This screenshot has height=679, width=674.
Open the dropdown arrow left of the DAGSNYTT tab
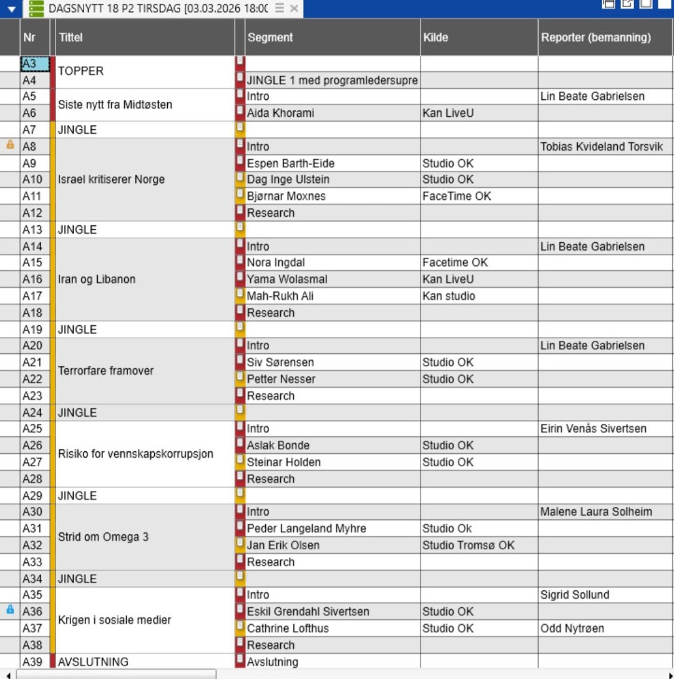pos(12,9)
